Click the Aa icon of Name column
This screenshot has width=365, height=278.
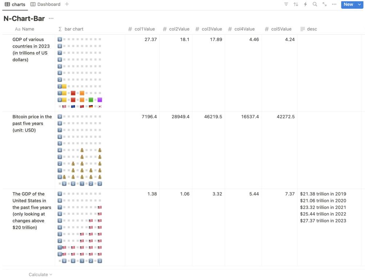pos(17,29)
